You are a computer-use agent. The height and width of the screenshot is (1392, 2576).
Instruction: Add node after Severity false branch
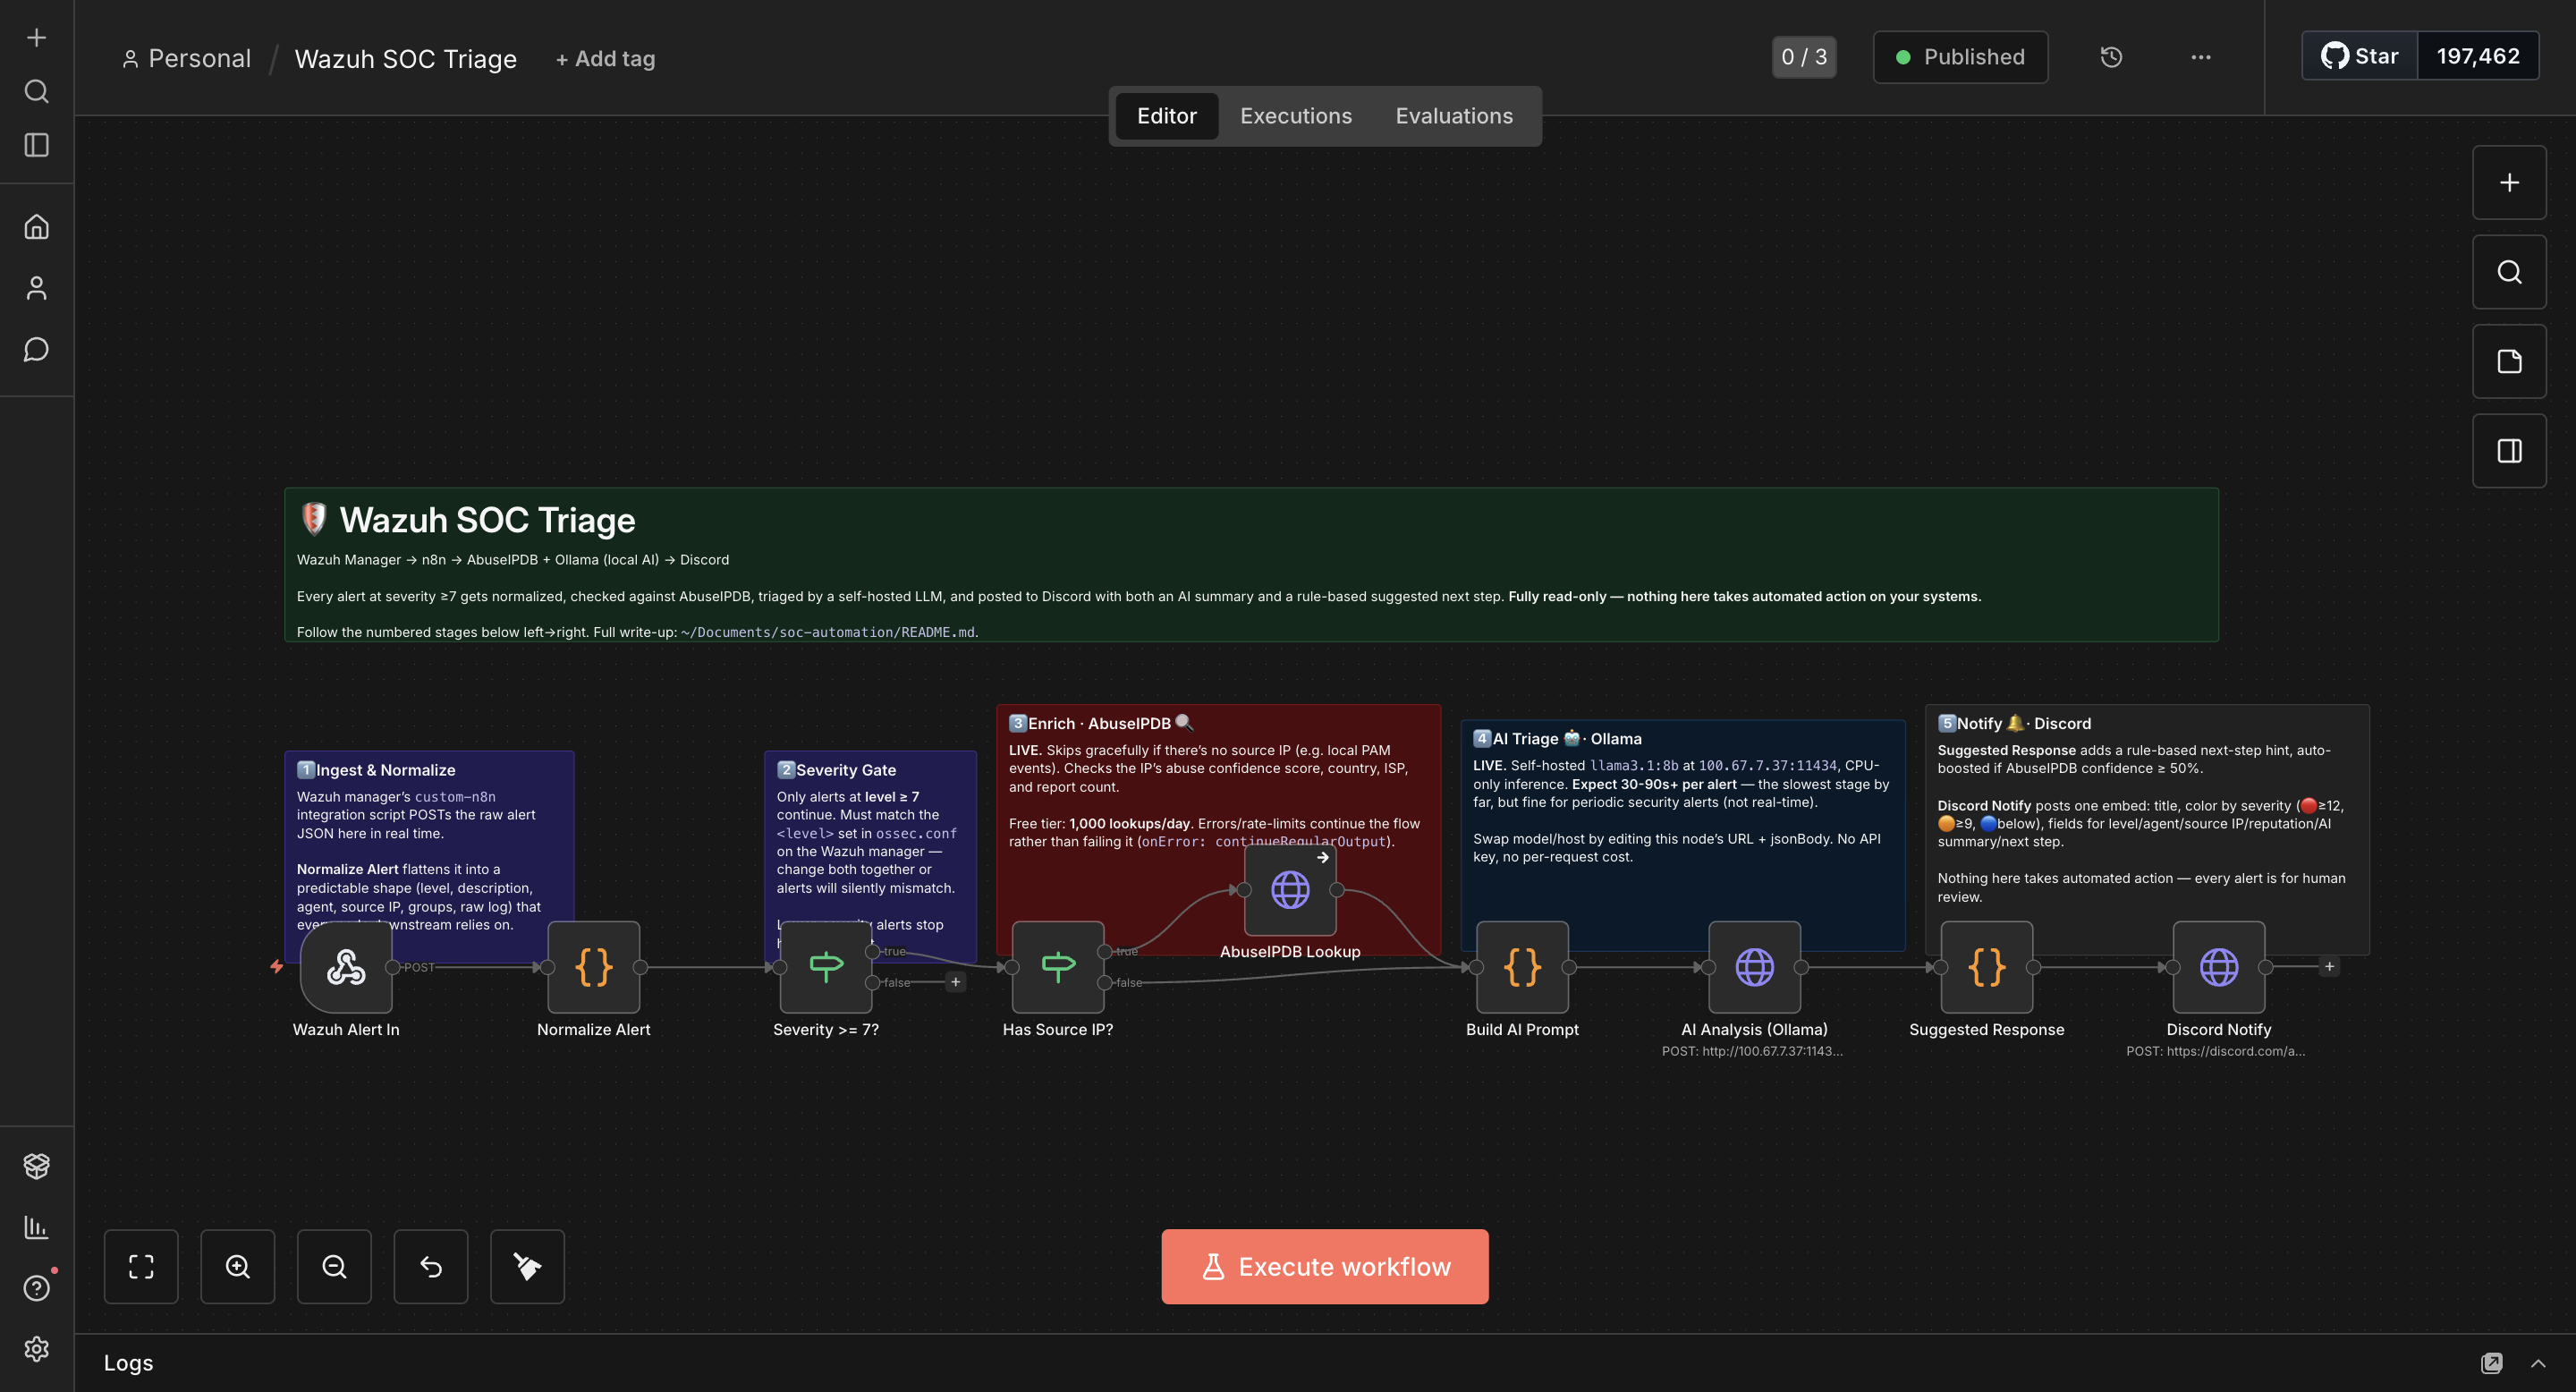955,982
